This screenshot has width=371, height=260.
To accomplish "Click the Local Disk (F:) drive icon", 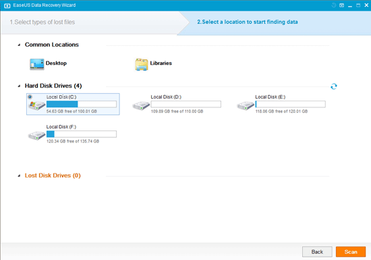I will (36, 136).
